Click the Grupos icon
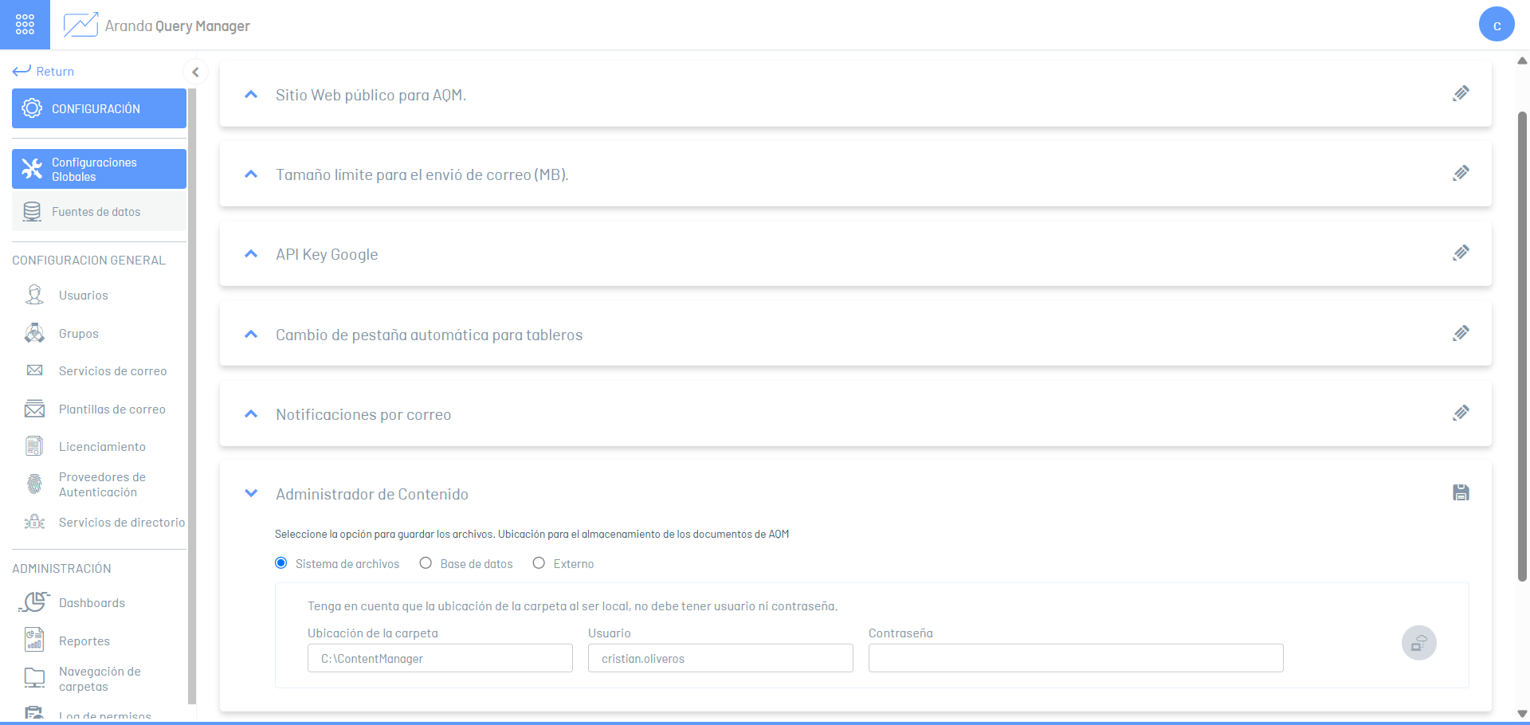The height and width of the screenshot is (725, 1530). point(34,333)
